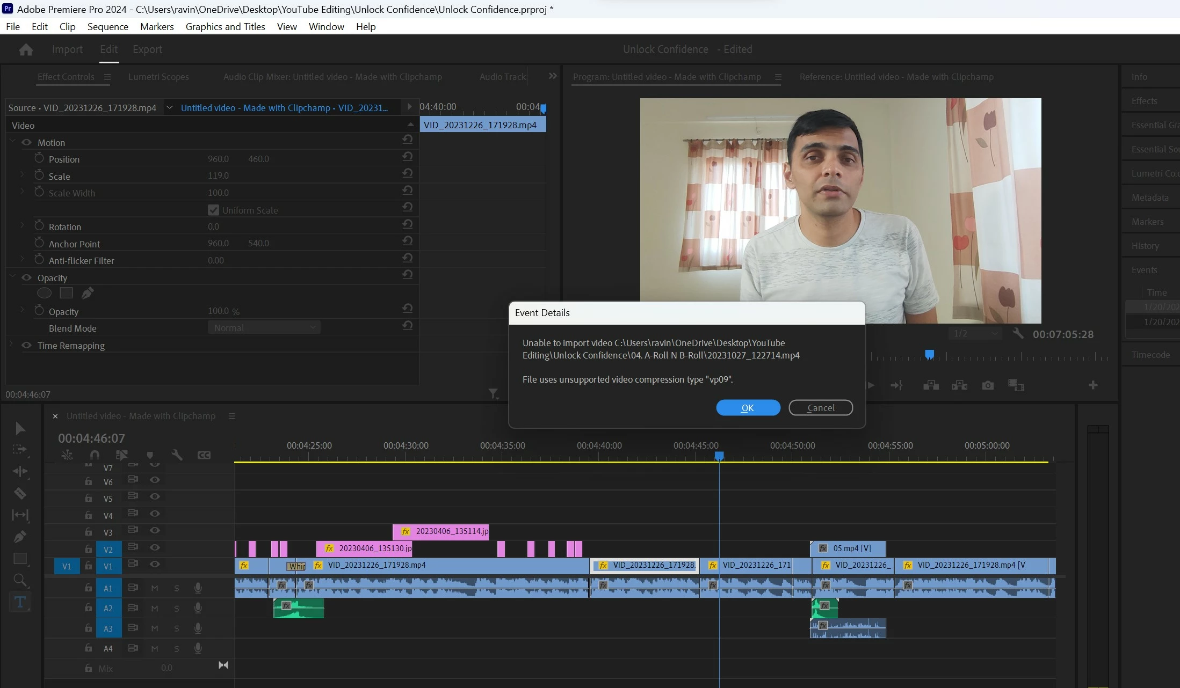Select the Pen tool in timeline toolbar
The image size is (1180, 688).
tap(20, 536)
